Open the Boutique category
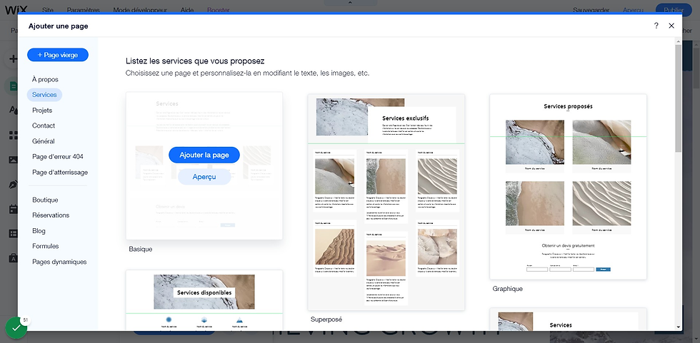This screenshot has width=700, height=343. point(45,200)
